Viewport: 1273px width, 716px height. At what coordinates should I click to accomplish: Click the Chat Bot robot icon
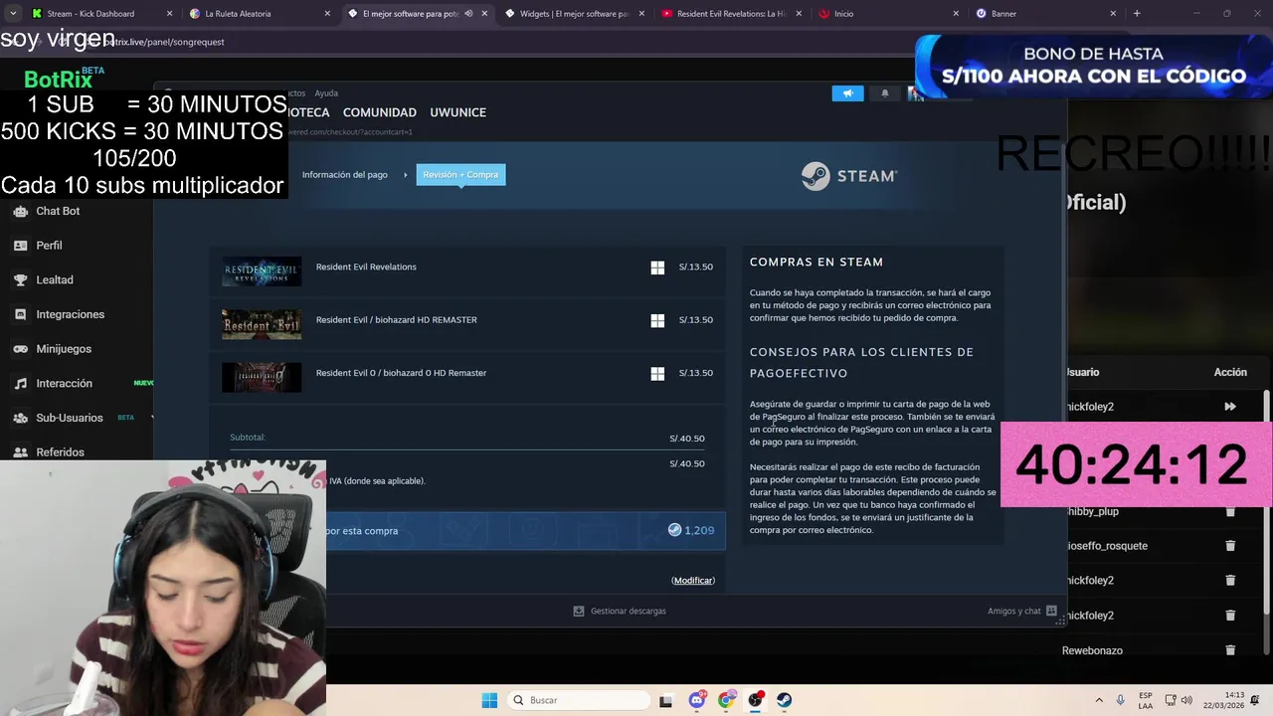[20, 211]
